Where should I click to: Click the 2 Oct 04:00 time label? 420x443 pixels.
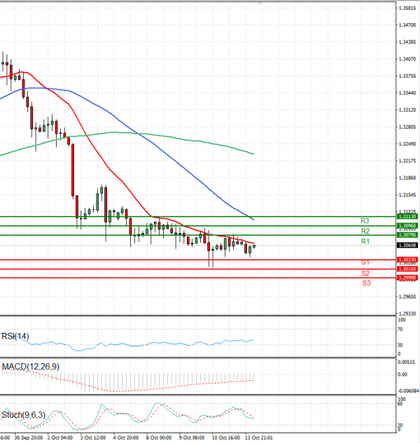(60, 437)
